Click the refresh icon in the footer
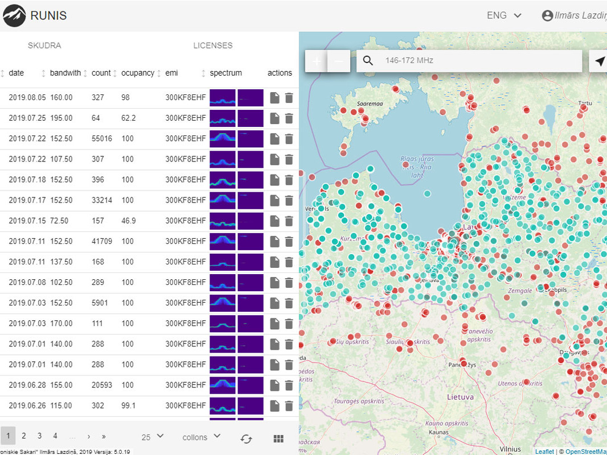Image resolution: width=607 pixels, height=455 pixels. point(246,438)
